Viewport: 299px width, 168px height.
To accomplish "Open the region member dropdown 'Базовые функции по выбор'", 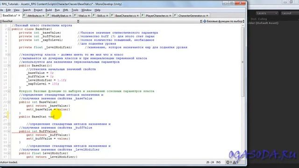I will [x=223, y=21].
